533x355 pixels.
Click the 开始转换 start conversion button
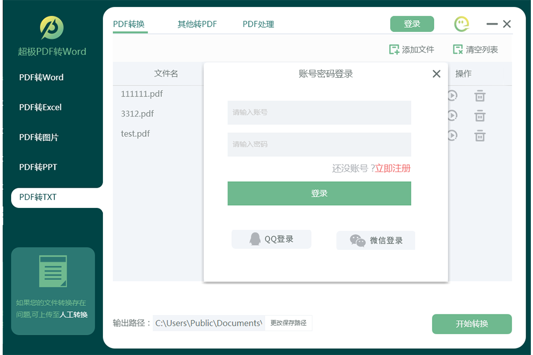(x=472, y=324)
